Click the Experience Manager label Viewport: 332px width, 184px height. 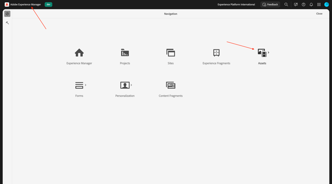point(79,63)
